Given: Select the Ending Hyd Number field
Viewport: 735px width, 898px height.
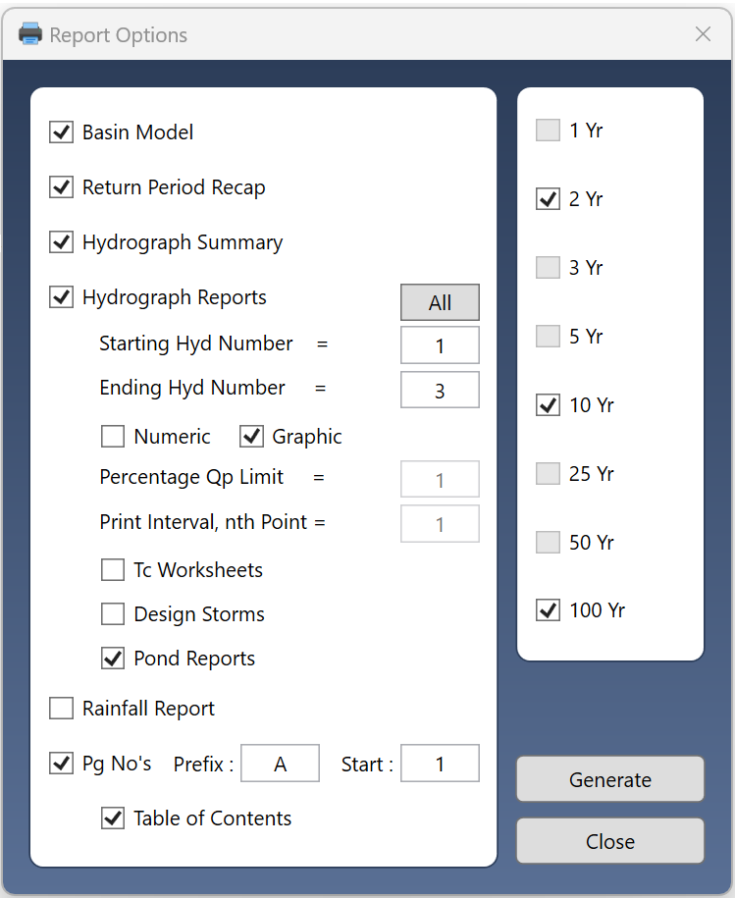Looking at the screenshot, I should 440,390.
